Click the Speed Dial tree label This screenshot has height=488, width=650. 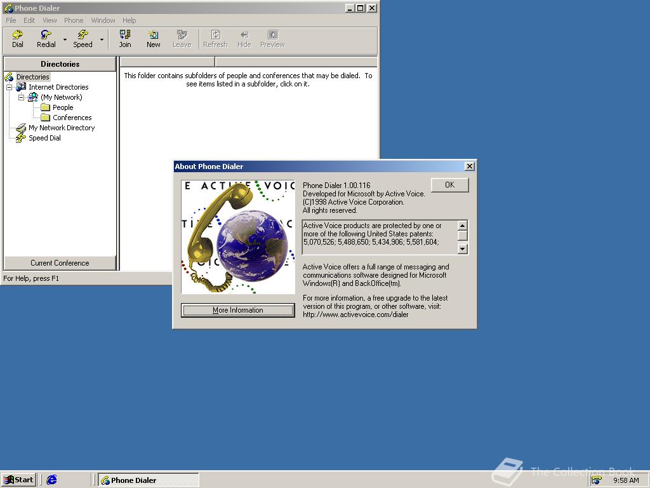[x=44, y=138]
